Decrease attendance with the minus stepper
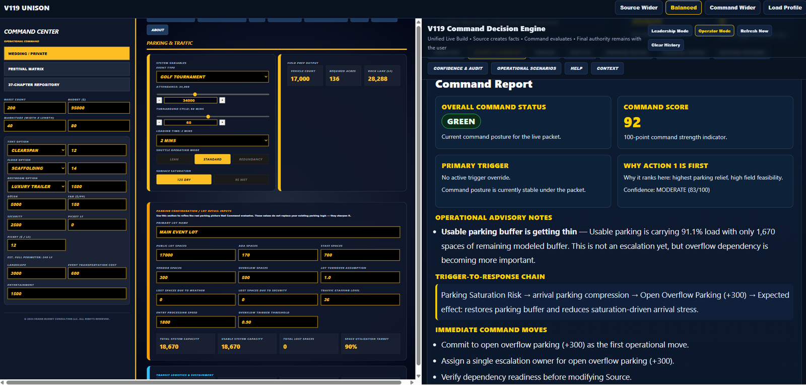This screenshot has width=806, height=385. 159,100
